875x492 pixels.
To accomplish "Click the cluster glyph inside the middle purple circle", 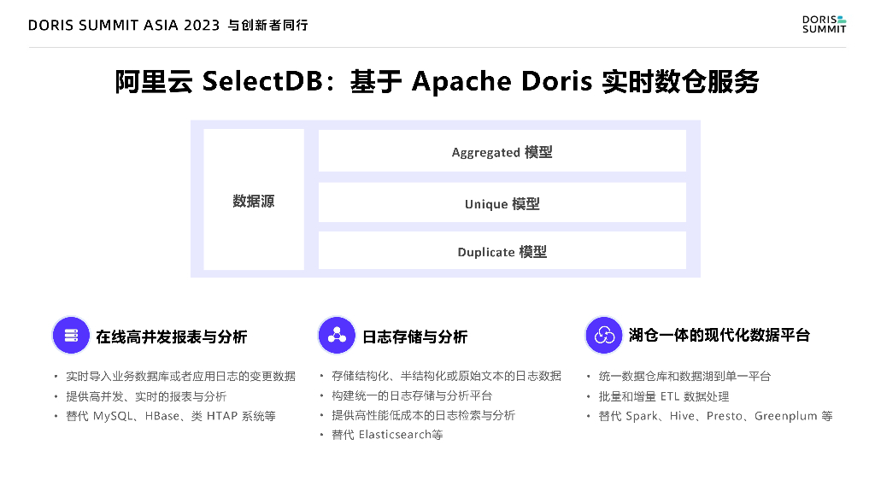I will click(337, 335).
